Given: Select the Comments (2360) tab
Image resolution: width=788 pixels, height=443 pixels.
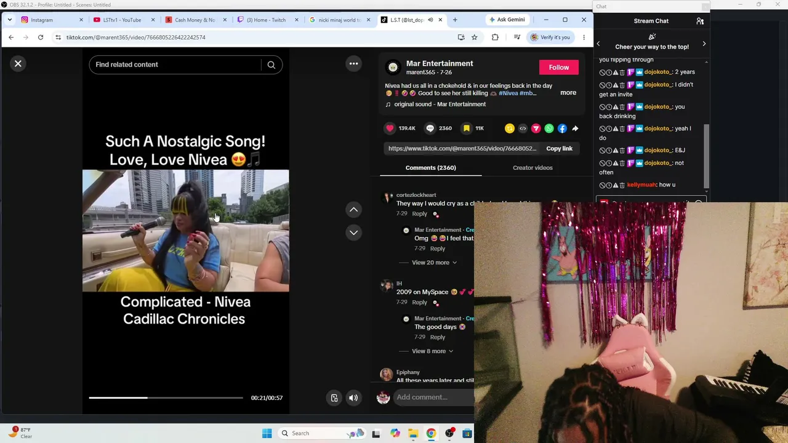Looking at the screenshot, I should (x=431, y=167).
